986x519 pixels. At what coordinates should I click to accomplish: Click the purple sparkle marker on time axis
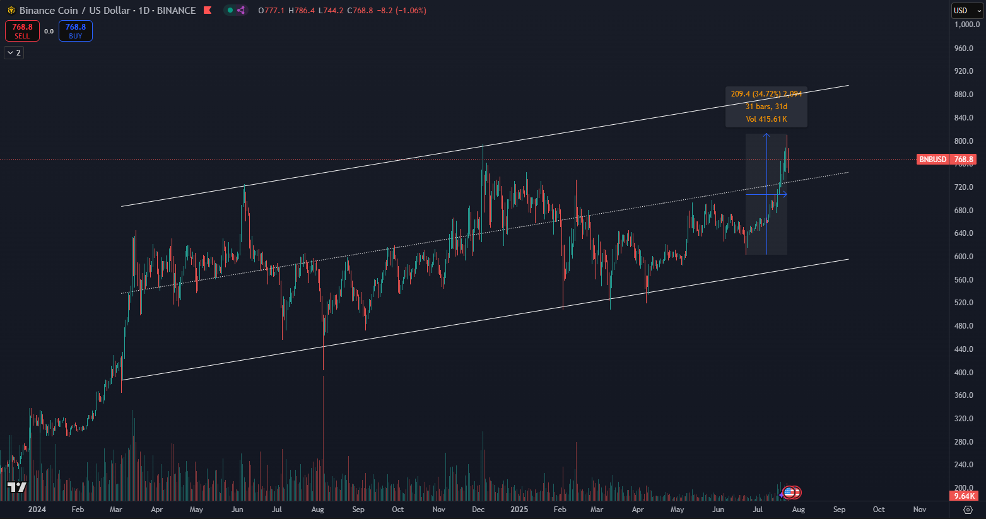point(782,494)
